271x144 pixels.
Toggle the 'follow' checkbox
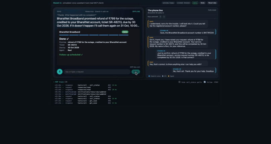tap(205, 82)
